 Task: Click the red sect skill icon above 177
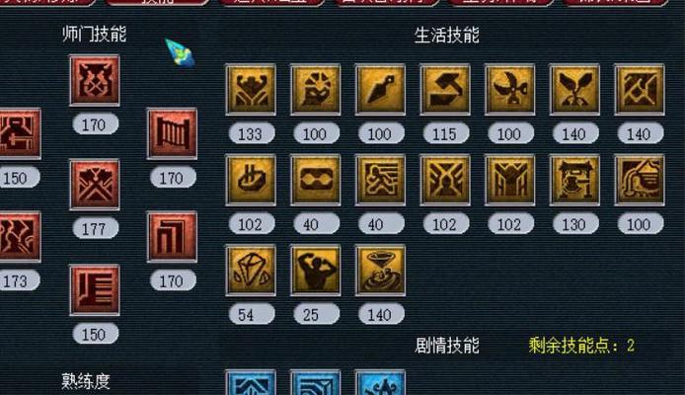click(x=94, y=185)
